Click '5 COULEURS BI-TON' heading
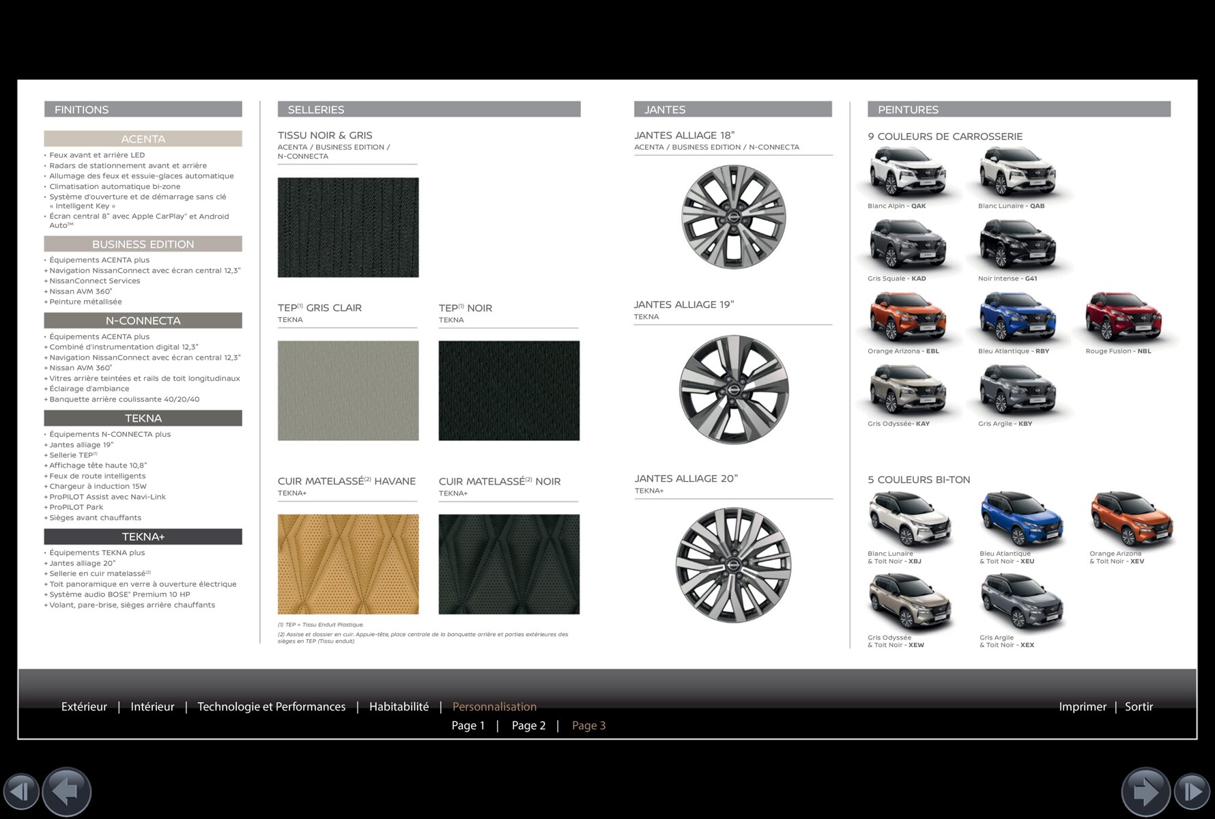Viewport: 1215px width, 819px height. pyautogui.click(x=919, y=480)
